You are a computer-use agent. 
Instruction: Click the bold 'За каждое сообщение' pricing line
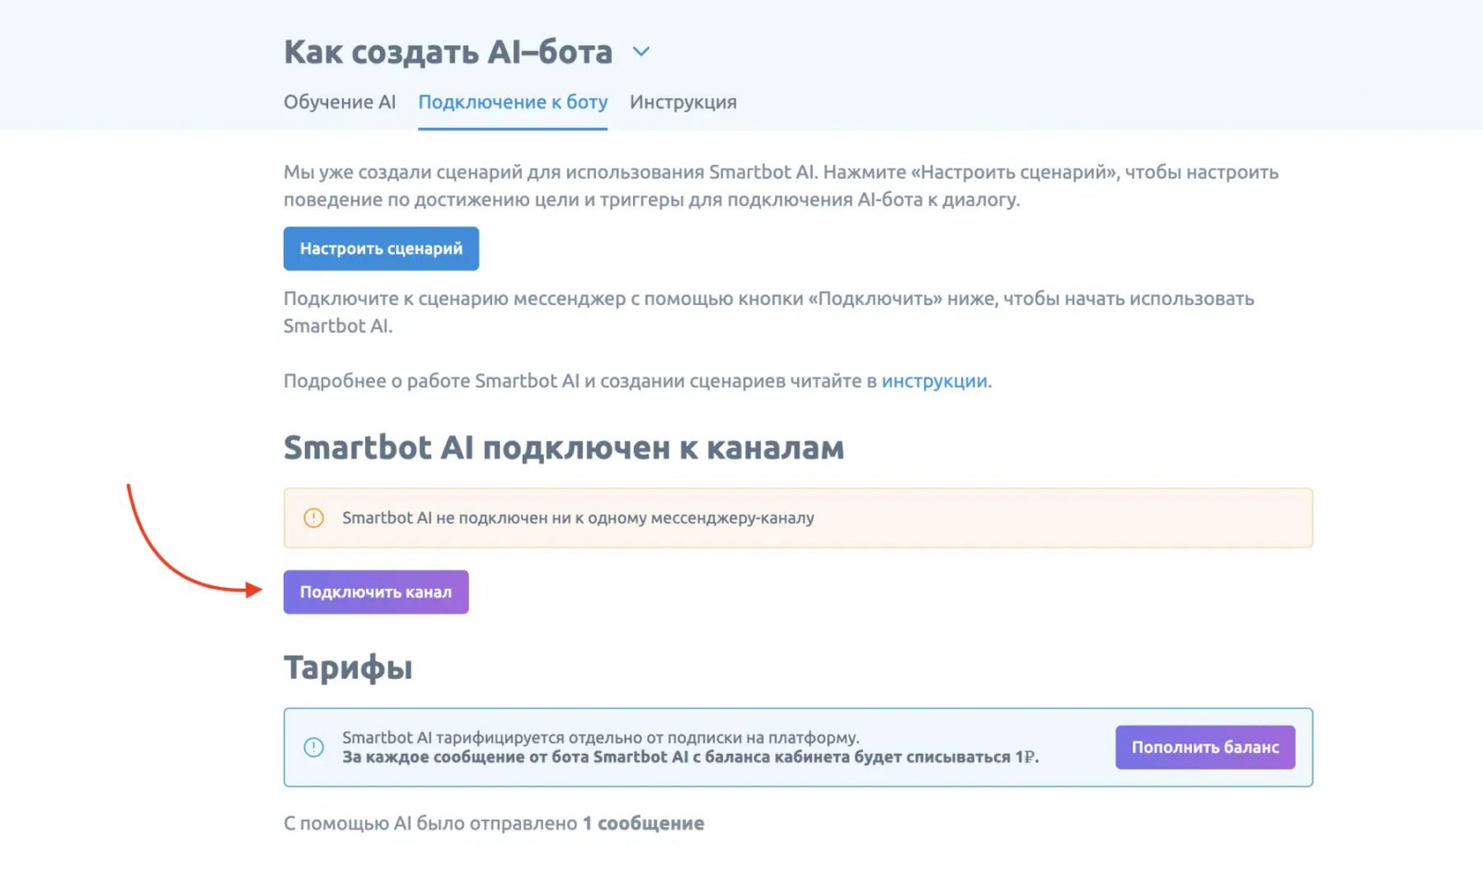click(x=690, y=757)
